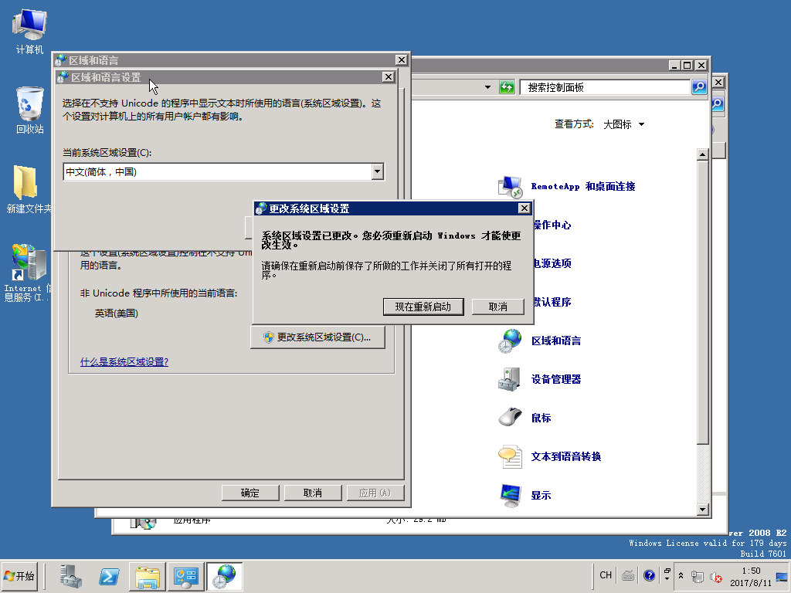Image resolution: width=791 pixels, height=593 pixels.
Task: Click the 搜索控制面板 search field
Action: coord(605,87)
